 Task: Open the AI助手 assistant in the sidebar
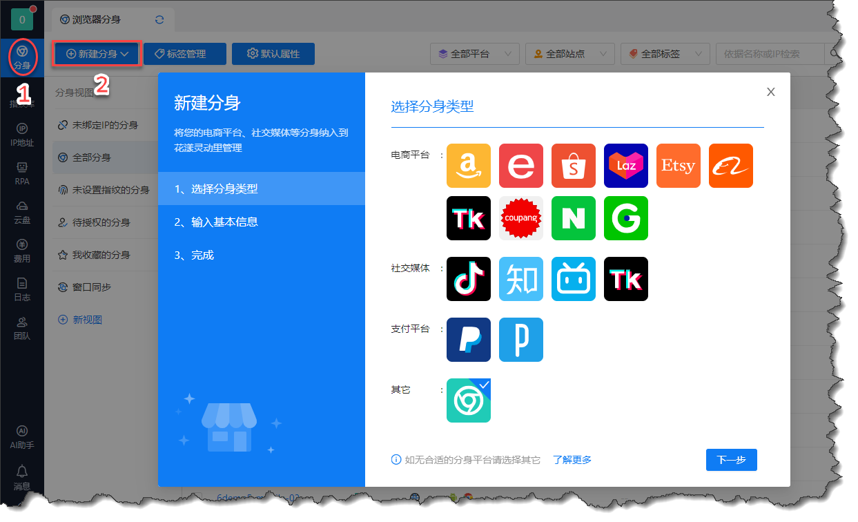click(22, 438)
